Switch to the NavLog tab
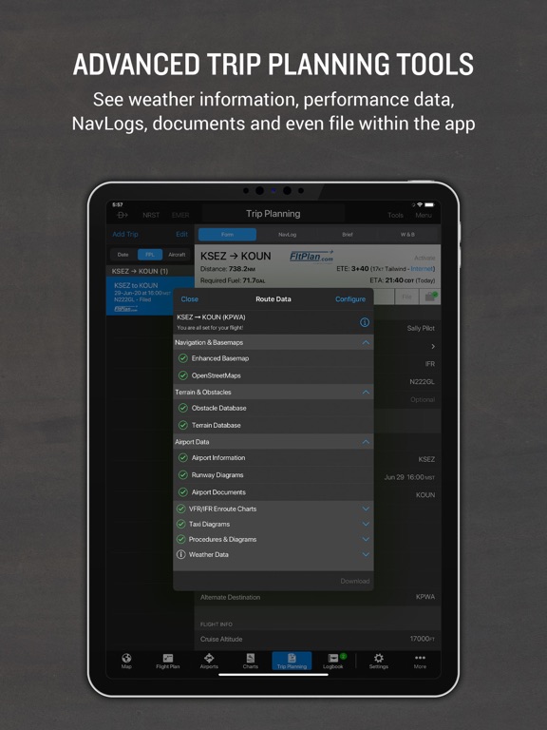 click(287, 235)
